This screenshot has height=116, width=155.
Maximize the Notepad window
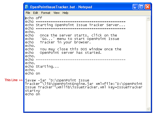point(141,7)
